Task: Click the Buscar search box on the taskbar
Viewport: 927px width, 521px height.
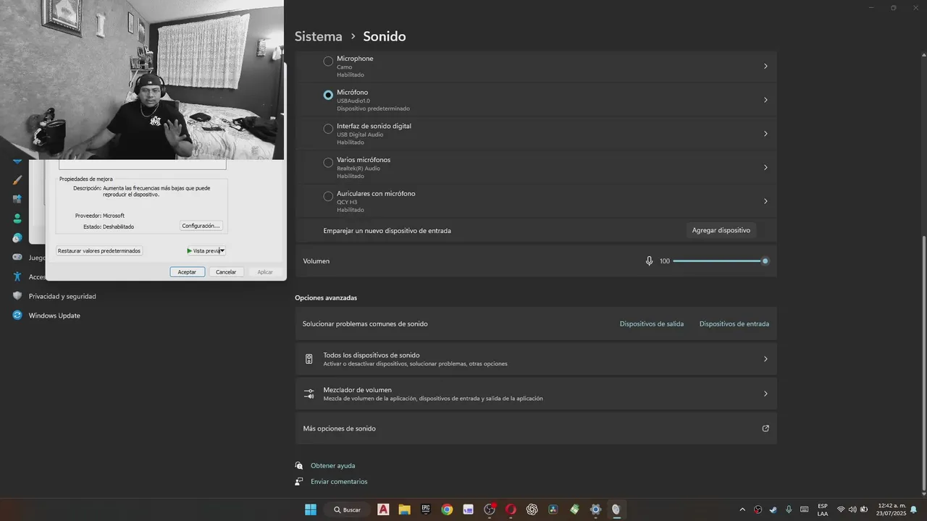Action: coord(348,509)
